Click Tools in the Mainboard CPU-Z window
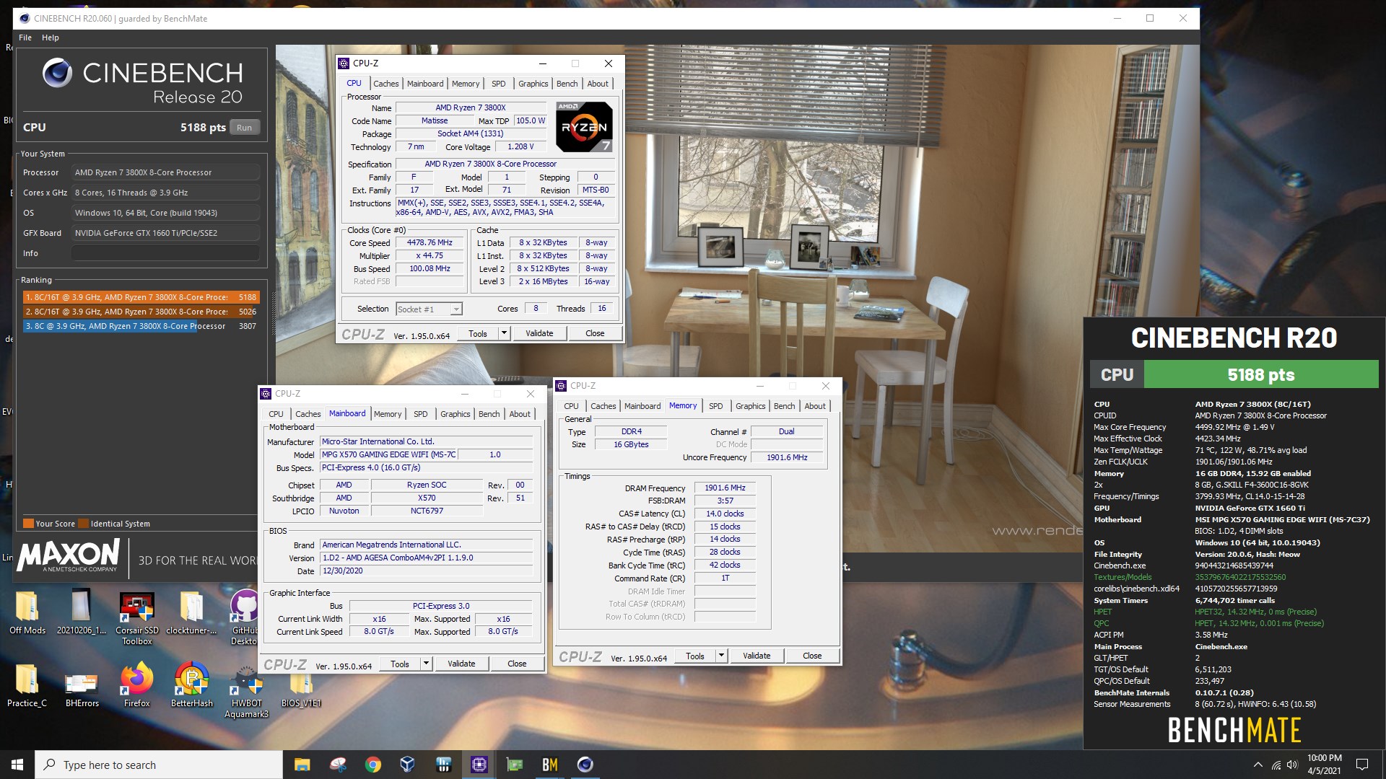Image resolution: width=1386 pixels, height=779 pixels. pos(400,664)
